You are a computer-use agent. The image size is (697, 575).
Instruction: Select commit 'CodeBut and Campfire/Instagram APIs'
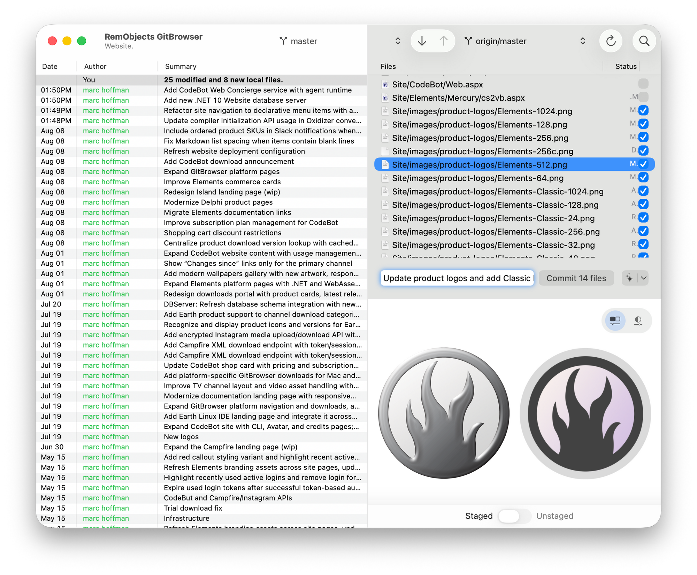(x=201, y=498)
